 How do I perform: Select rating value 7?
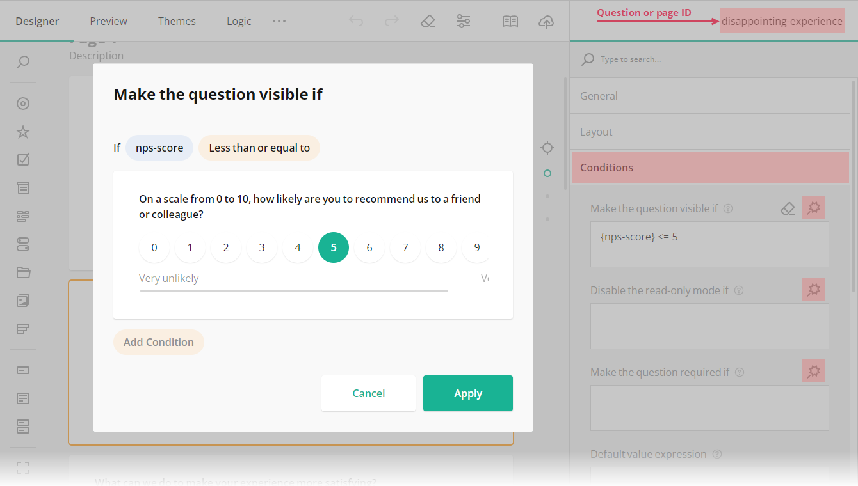405,247
